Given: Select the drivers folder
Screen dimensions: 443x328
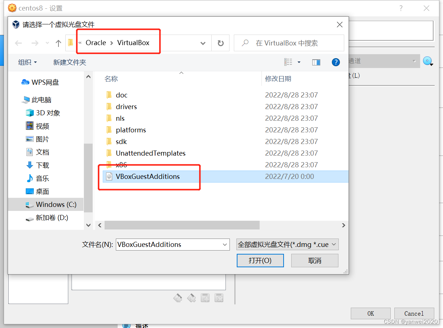Looking at the screenshot, I should coord(126,107).
